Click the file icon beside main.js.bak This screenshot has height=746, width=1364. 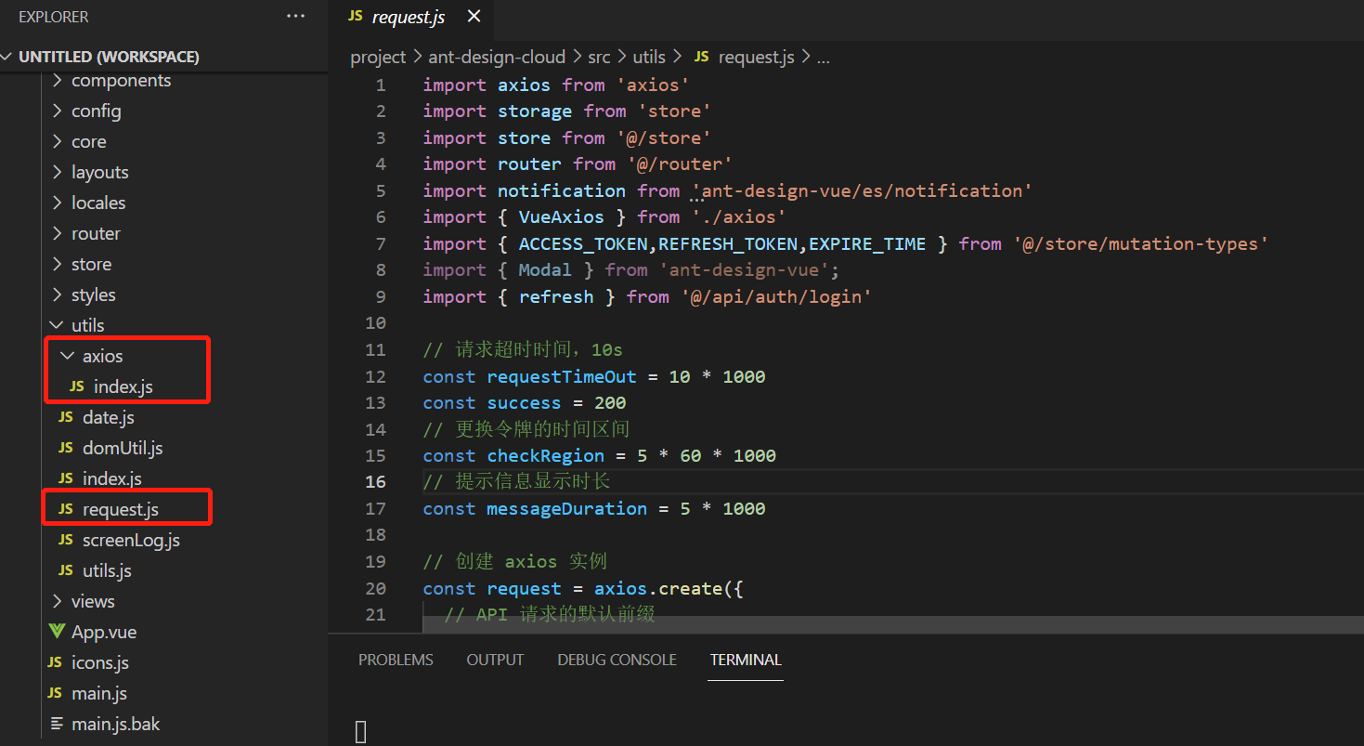pyautogui.click(x=57, y=724)
